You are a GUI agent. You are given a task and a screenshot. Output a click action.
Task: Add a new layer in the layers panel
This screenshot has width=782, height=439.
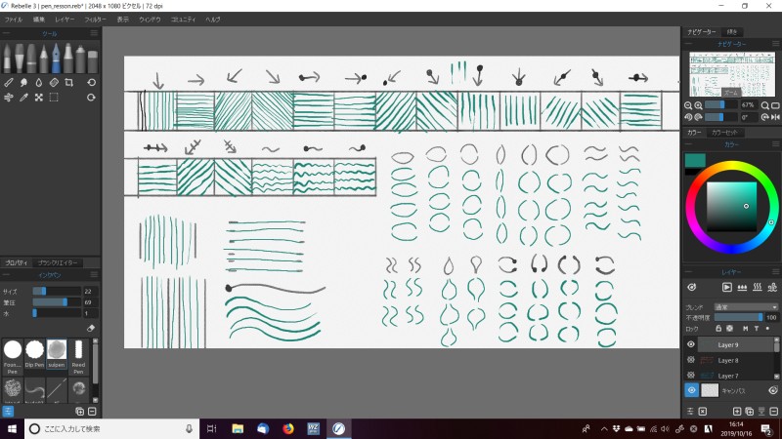(x=737, y=411)
